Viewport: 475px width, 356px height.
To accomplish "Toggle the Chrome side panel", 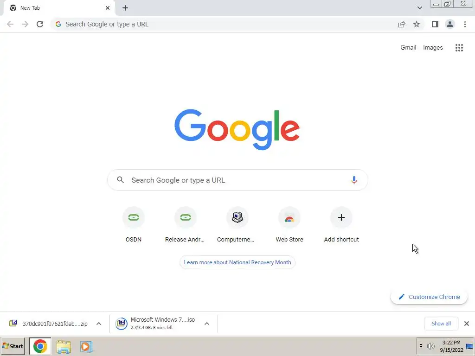I will click(x=435, y=24).
